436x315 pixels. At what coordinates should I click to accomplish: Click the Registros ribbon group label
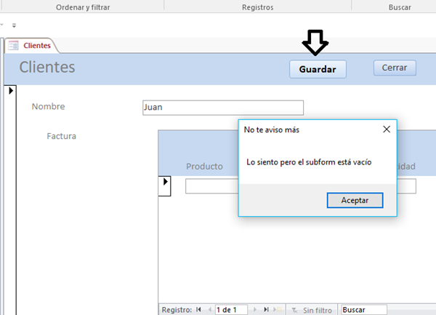(258, 7)
